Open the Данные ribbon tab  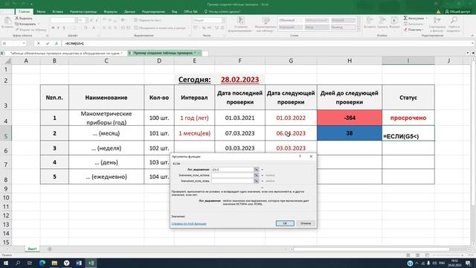[x=129, y=12]
